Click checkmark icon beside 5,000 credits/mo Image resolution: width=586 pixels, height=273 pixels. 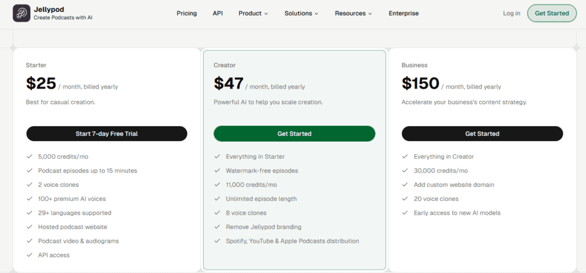[29, 156]
